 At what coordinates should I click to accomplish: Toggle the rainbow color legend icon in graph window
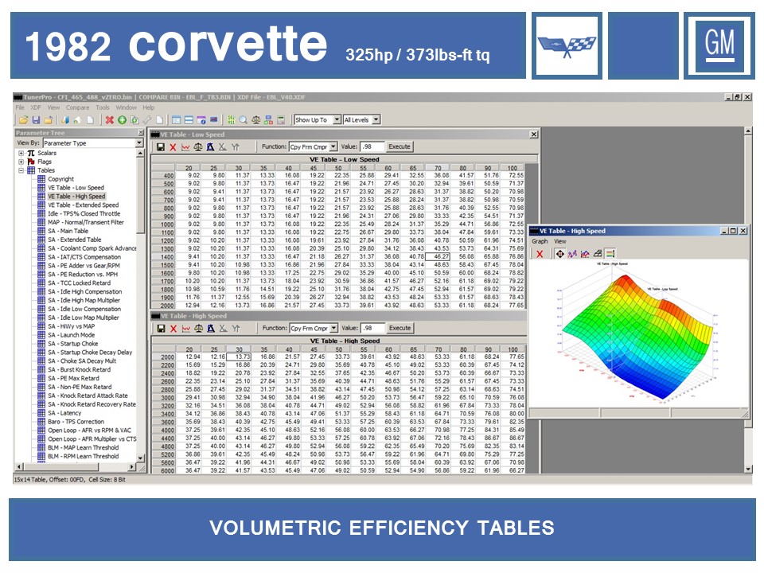[610, 254]
